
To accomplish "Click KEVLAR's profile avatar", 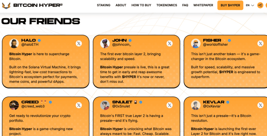I will pos(196,105).
